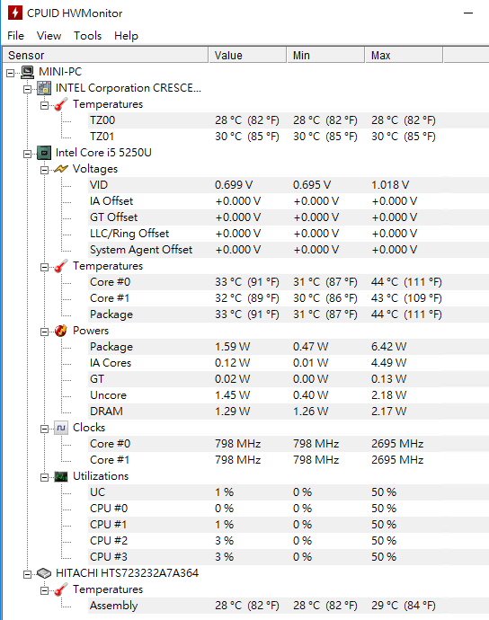This screenshot has height=620, width=489.
Task: Collapse the HITACHI HTS723232A7A364 node
Action: coord(27,574)
